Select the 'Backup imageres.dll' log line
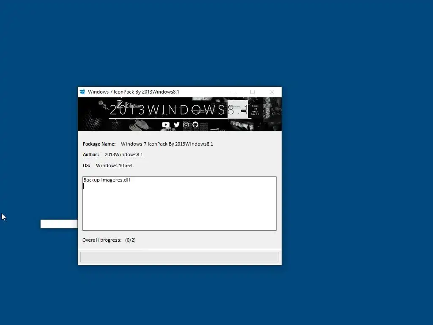The width and height of the screenshot is (433, 325). (107, 180)
